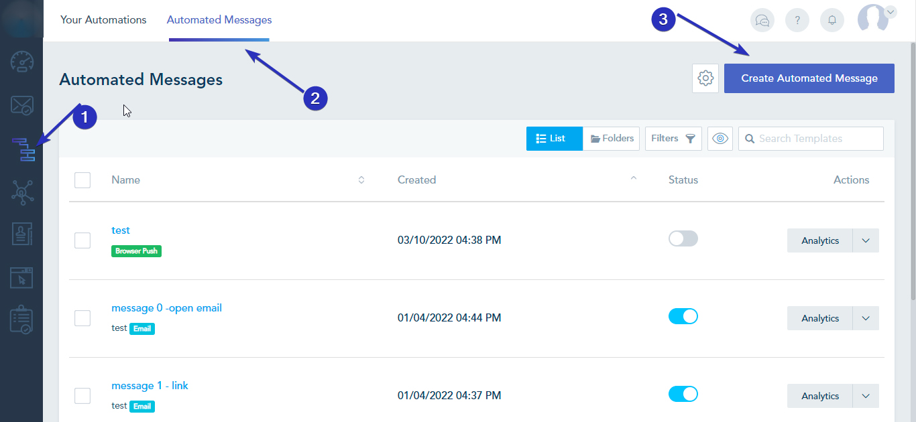Click Create Automated Message button
916x422 pixels.
809,78
